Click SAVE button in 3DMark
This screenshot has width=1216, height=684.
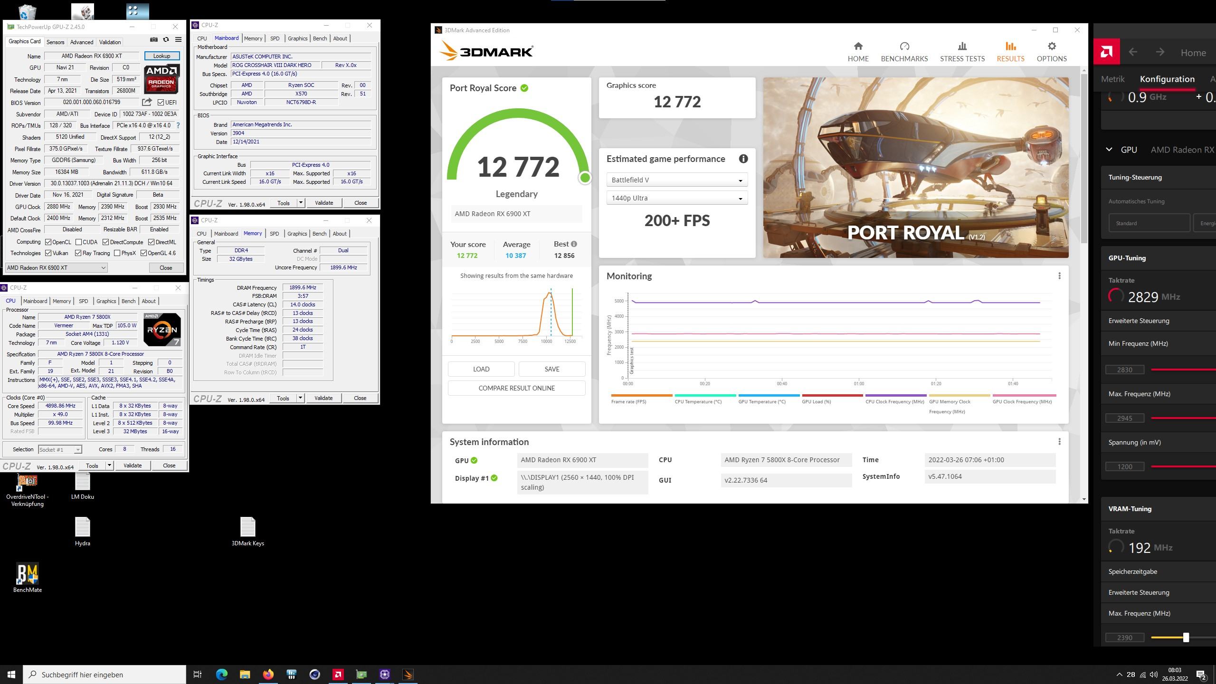551,369
